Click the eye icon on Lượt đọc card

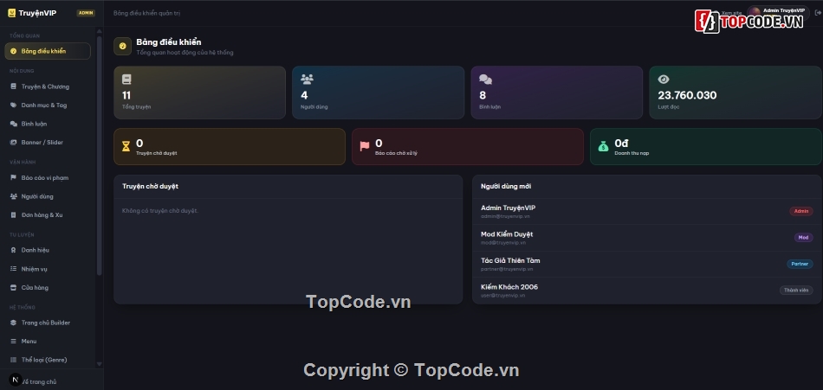(x=664, y=80)
